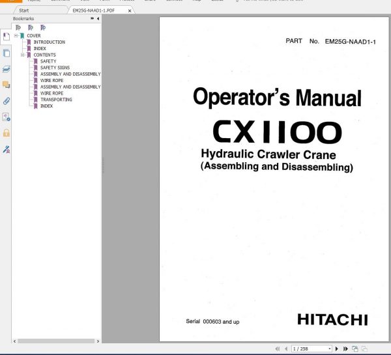
Task: Open the document certificate panel icon above the lock
Action: click(x=7, y=117)
